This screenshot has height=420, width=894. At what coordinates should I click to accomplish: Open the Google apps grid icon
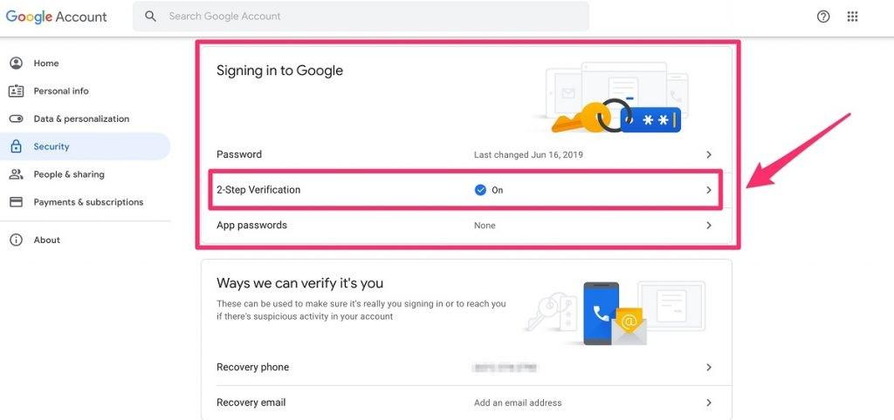852,17
